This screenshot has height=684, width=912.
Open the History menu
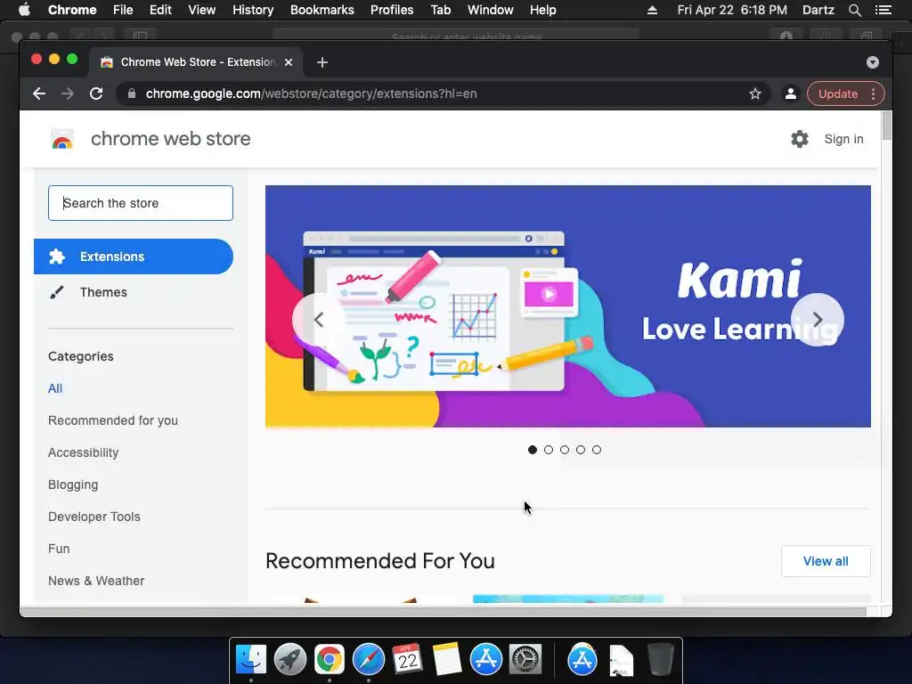[x=253, y=10]
